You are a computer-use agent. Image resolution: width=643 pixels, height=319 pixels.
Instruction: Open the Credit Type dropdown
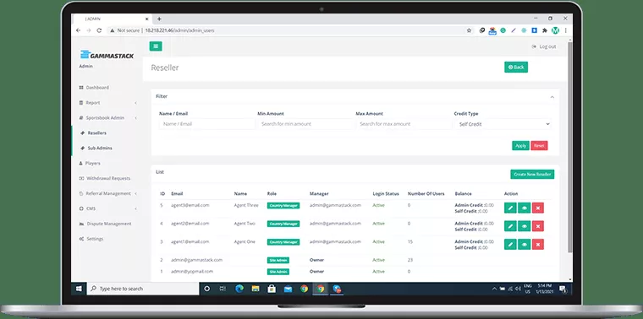coord(503,124)
